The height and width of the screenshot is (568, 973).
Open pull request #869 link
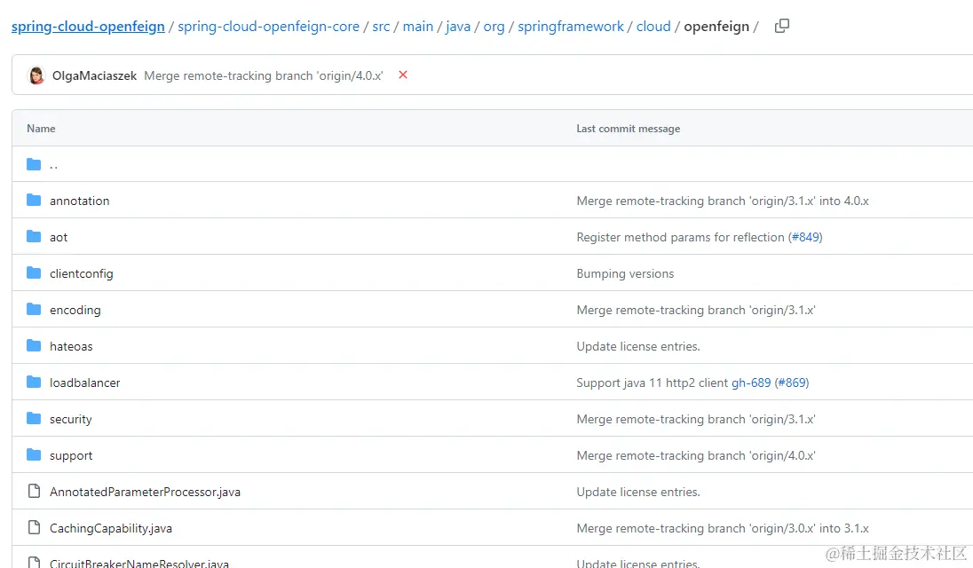(x=792, y=383)
